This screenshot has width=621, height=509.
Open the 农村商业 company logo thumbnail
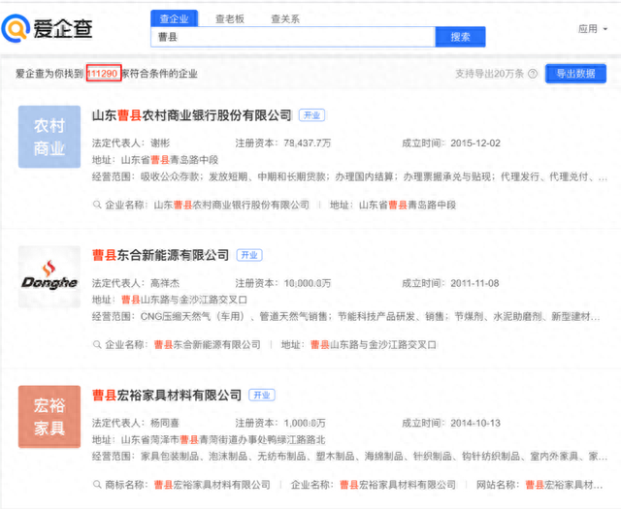point(49,137)
